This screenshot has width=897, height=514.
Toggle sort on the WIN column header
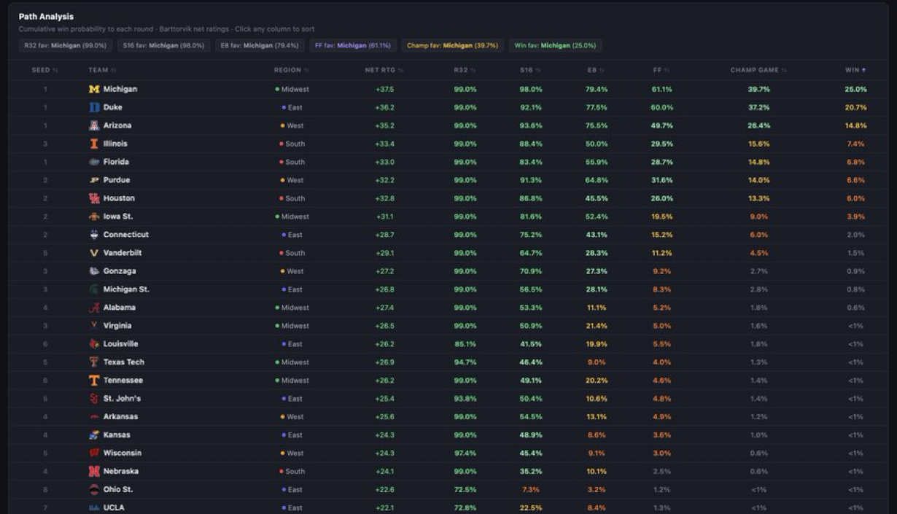[x=856, y=70]
